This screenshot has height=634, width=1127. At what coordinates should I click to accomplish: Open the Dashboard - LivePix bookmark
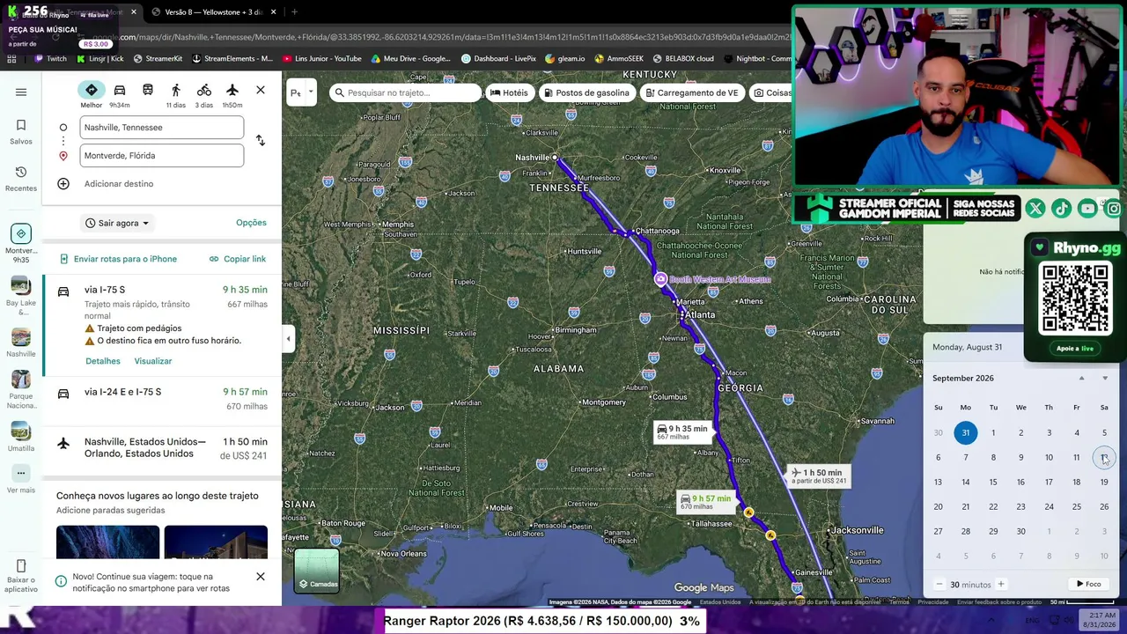tap(498, 59)
